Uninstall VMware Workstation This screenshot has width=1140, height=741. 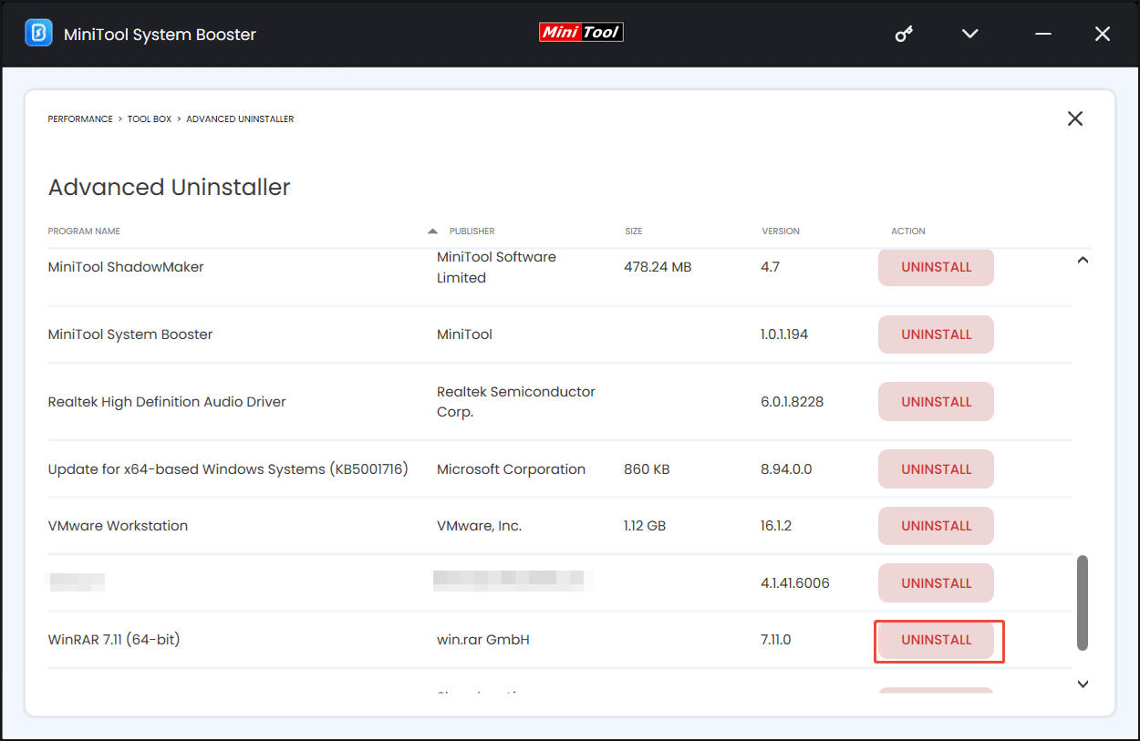click(x=936, y=526)
